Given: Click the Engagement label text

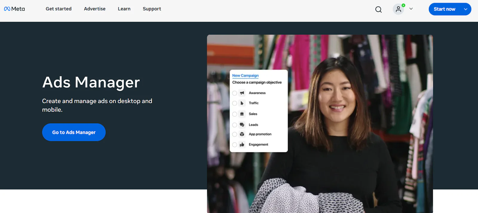Looking at the screenshot, I should (258, 144).
